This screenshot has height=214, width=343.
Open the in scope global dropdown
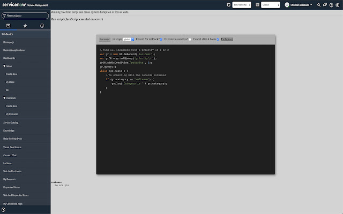click(x=129, y=39)
